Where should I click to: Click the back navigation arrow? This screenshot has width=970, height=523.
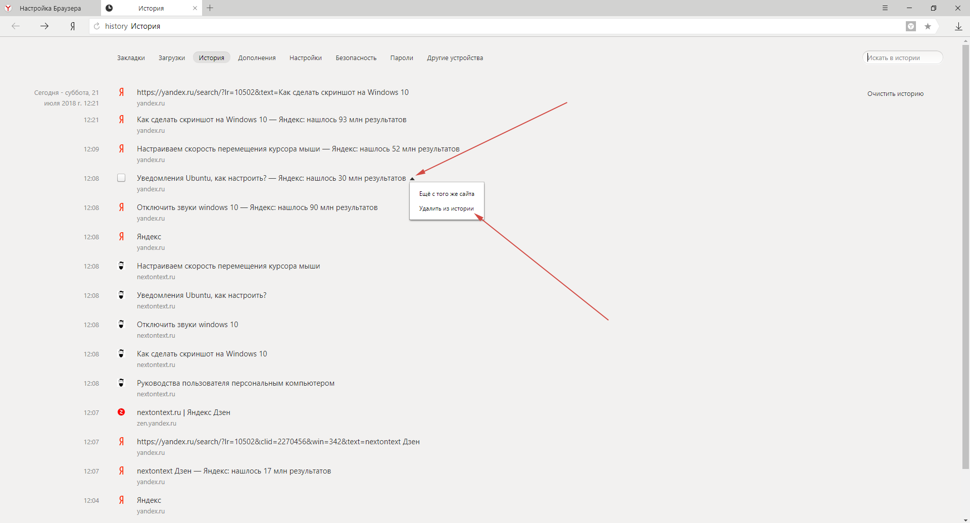coord(16,26)
